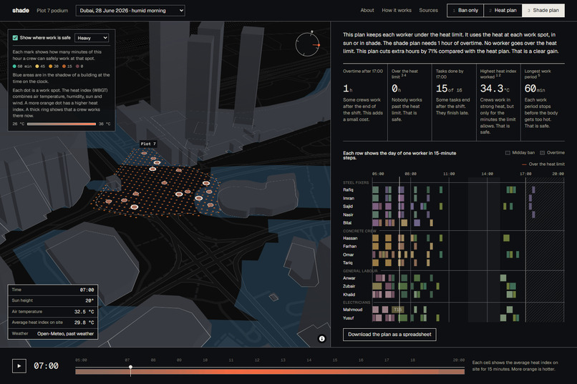Click the 45 min yellow legend dot
Screen dimensions: 577x384
[x=37, y=67]
